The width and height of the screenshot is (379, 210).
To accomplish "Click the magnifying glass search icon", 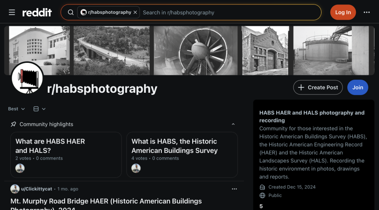I will click(x=70, y=12).
